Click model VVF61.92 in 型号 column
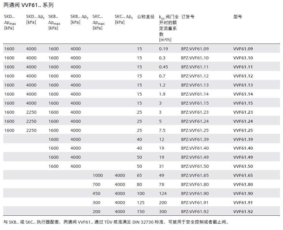 coord(243,212)
